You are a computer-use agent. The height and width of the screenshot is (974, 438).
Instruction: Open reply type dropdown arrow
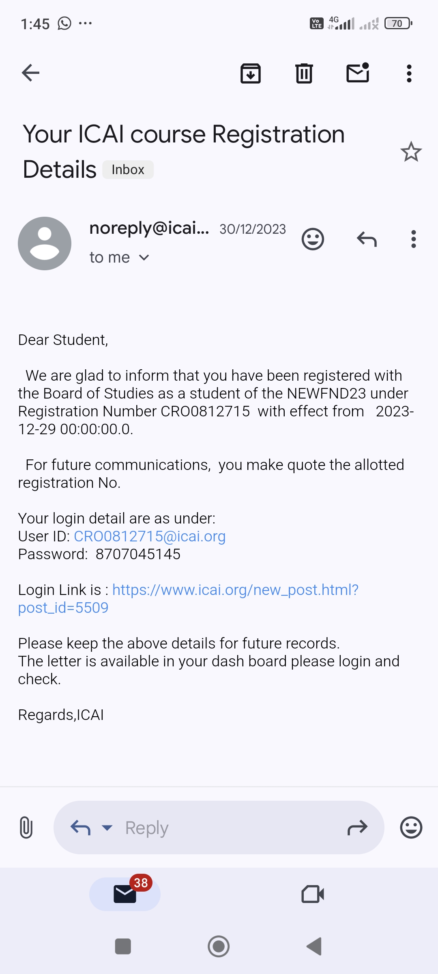(x=107, y=827)
